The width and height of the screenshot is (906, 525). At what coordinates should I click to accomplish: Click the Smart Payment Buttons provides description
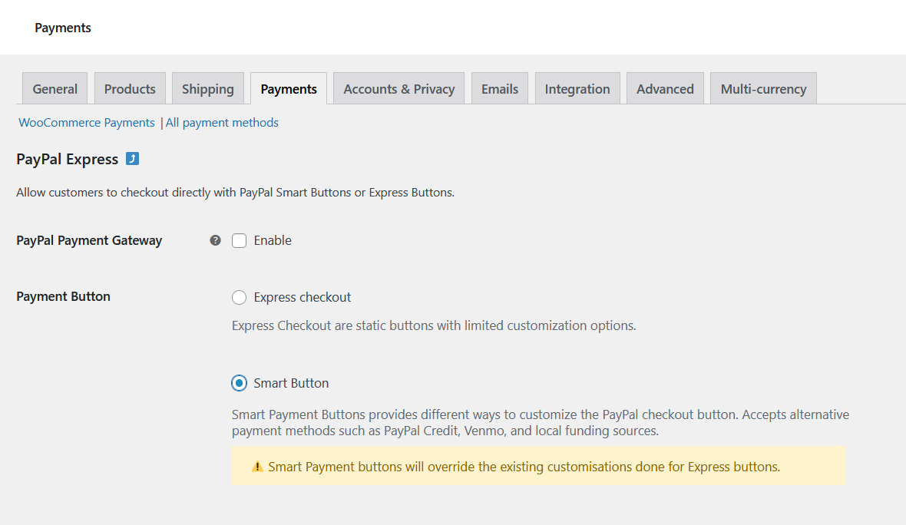tap(541, 423)
